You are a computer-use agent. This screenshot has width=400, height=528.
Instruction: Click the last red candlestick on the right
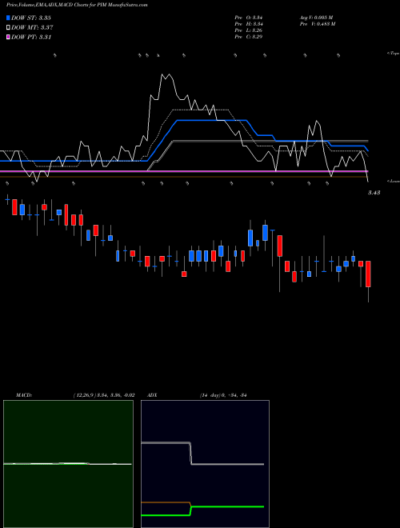368,274
